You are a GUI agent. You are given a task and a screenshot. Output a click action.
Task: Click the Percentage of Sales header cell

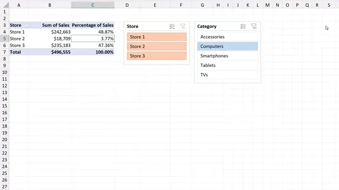pos(93,25)
